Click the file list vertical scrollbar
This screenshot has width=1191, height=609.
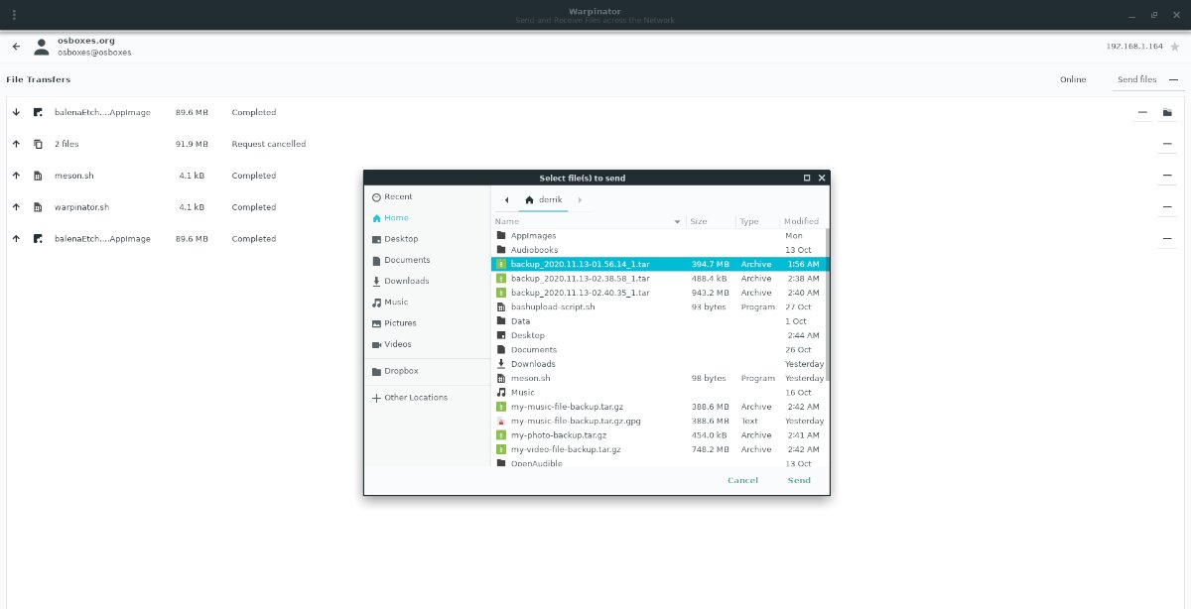coord(827,307)
